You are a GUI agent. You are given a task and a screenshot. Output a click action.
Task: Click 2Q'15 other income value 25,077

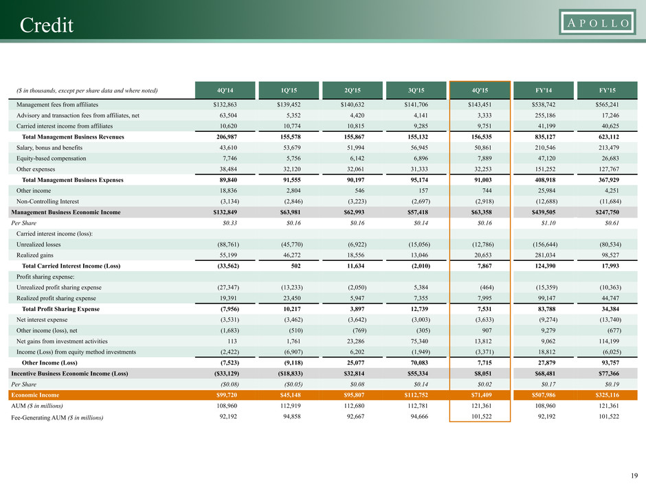(x=355, y=363)
